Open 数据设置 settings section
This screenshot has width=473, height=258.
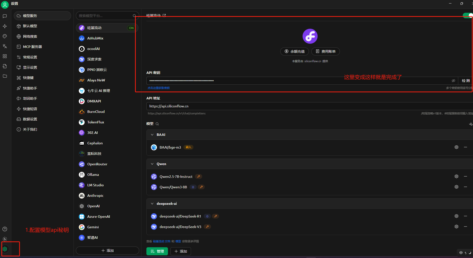click(42, 119)
